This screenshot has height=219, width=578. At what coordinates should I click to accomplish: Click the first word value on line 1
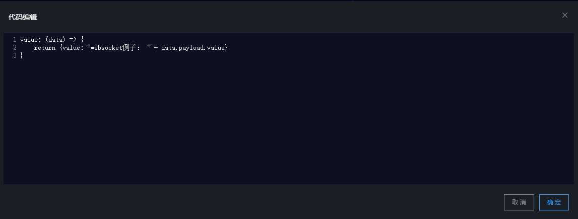(x=30, y=39)
